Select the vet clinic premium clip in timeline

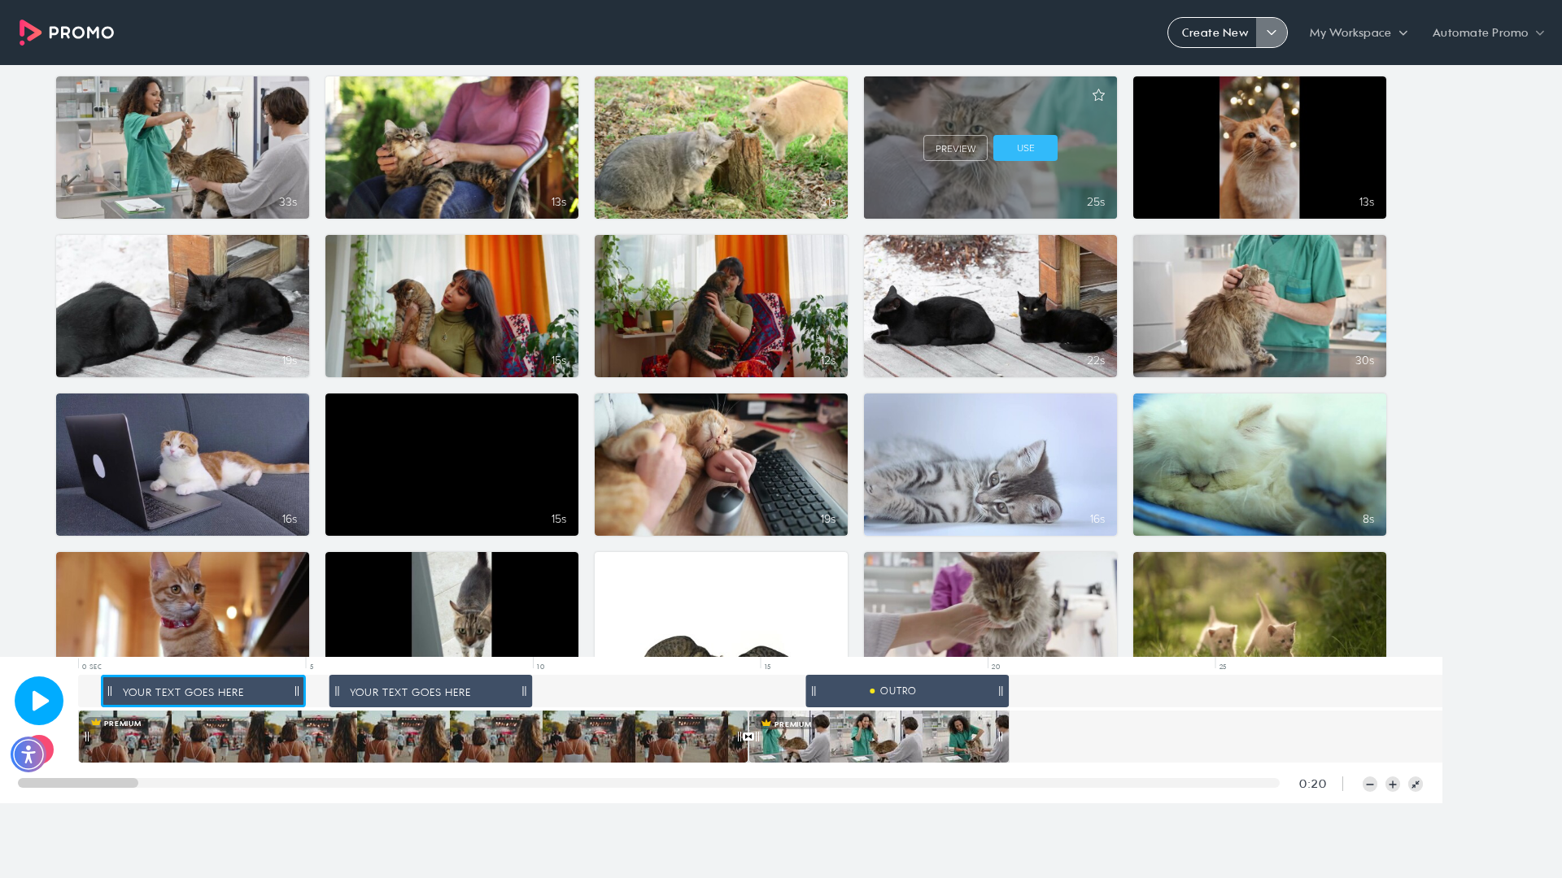(879, 737)
